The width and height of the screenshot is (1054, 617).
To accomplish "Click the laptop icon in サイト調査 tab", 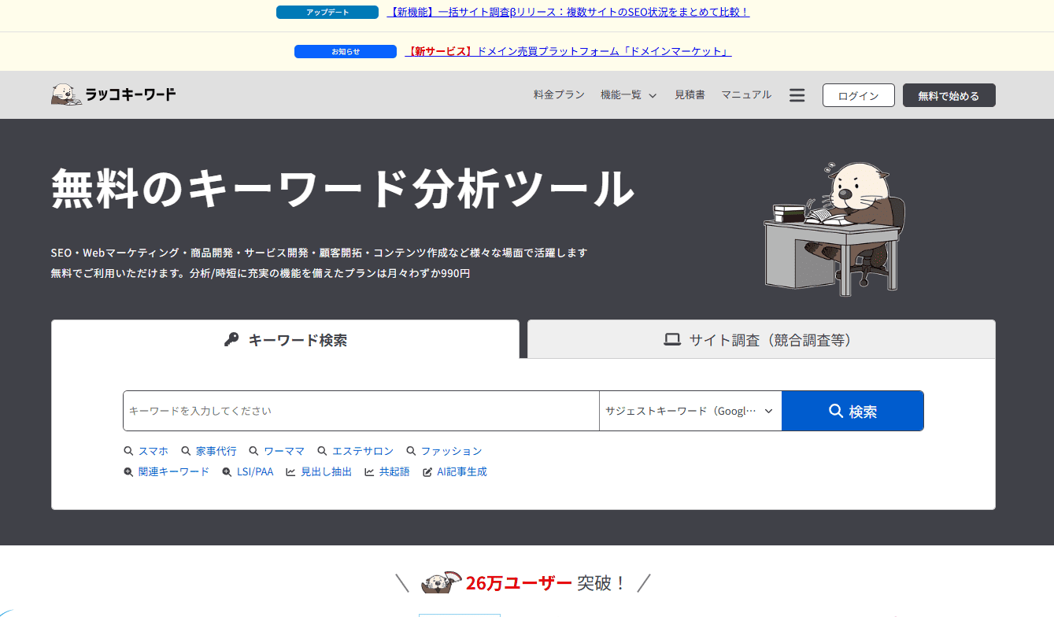I will coord(672,340).
